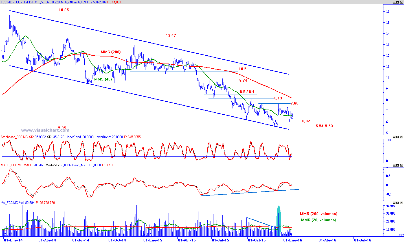Select the 16,05 price level label

(64, 10)
